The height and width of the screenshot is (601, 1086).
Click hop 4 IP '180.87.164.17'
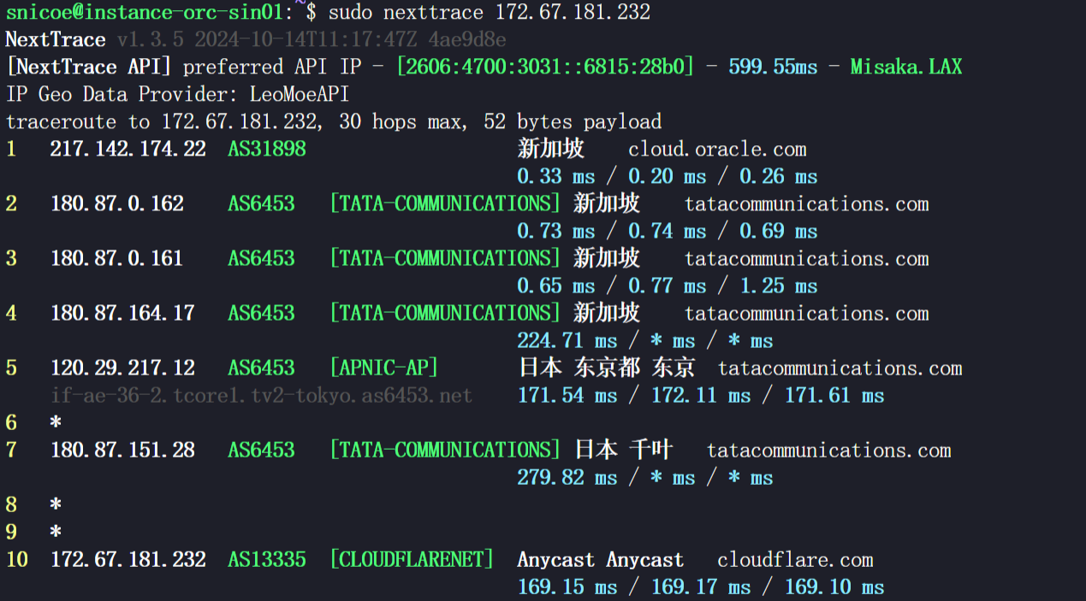(x=122, y=313)
